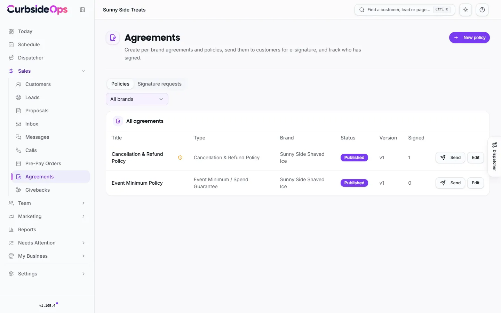Open the Dispatcher side tab on the right edge
This screenshot has width=501, height=313.
(494, 157)
